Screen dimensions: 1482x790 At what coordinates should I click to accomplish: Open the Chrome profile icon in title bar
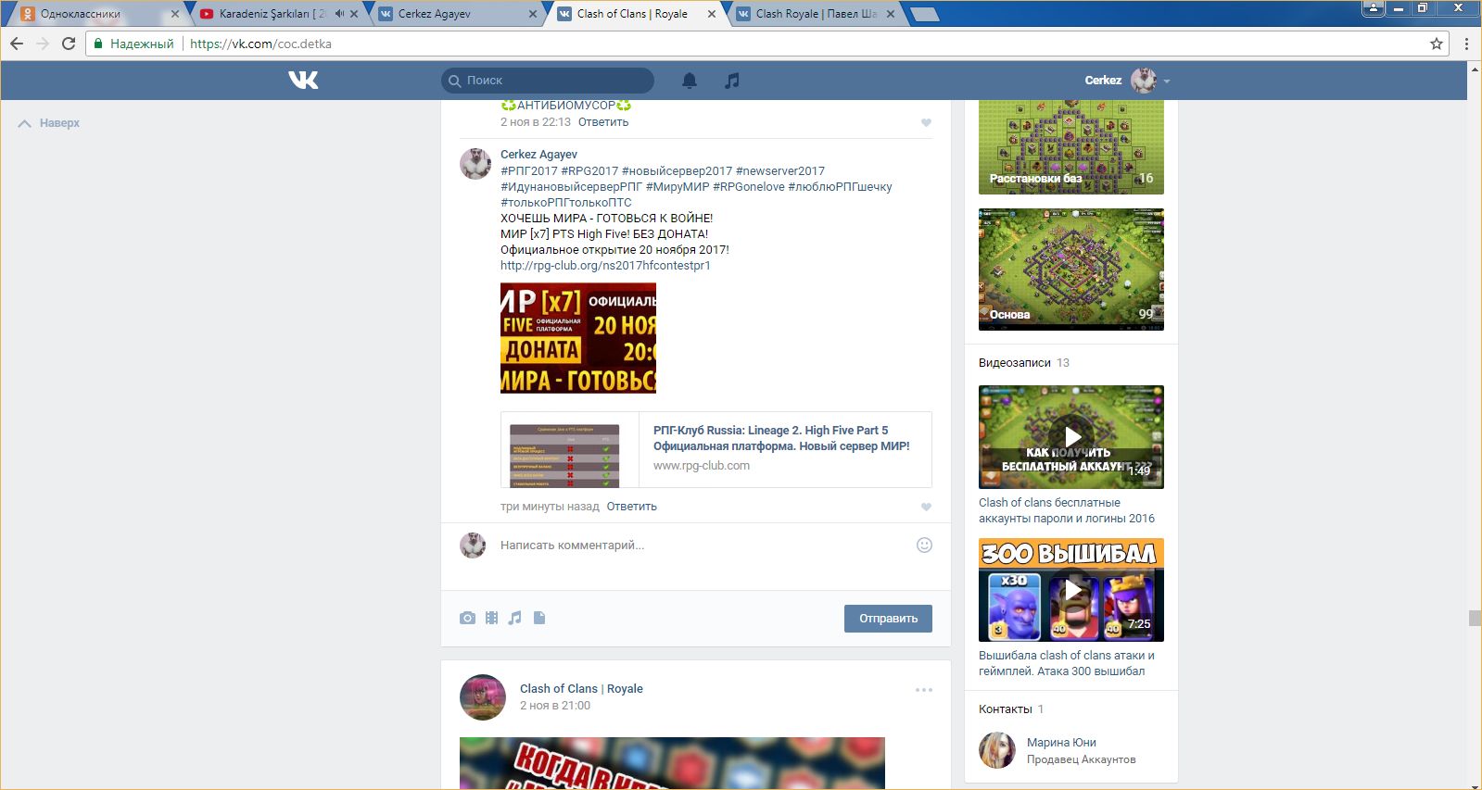[1374, 8]
